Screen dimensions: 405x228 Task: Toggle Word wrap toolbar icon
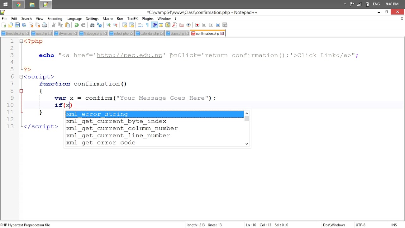point(140,25)
